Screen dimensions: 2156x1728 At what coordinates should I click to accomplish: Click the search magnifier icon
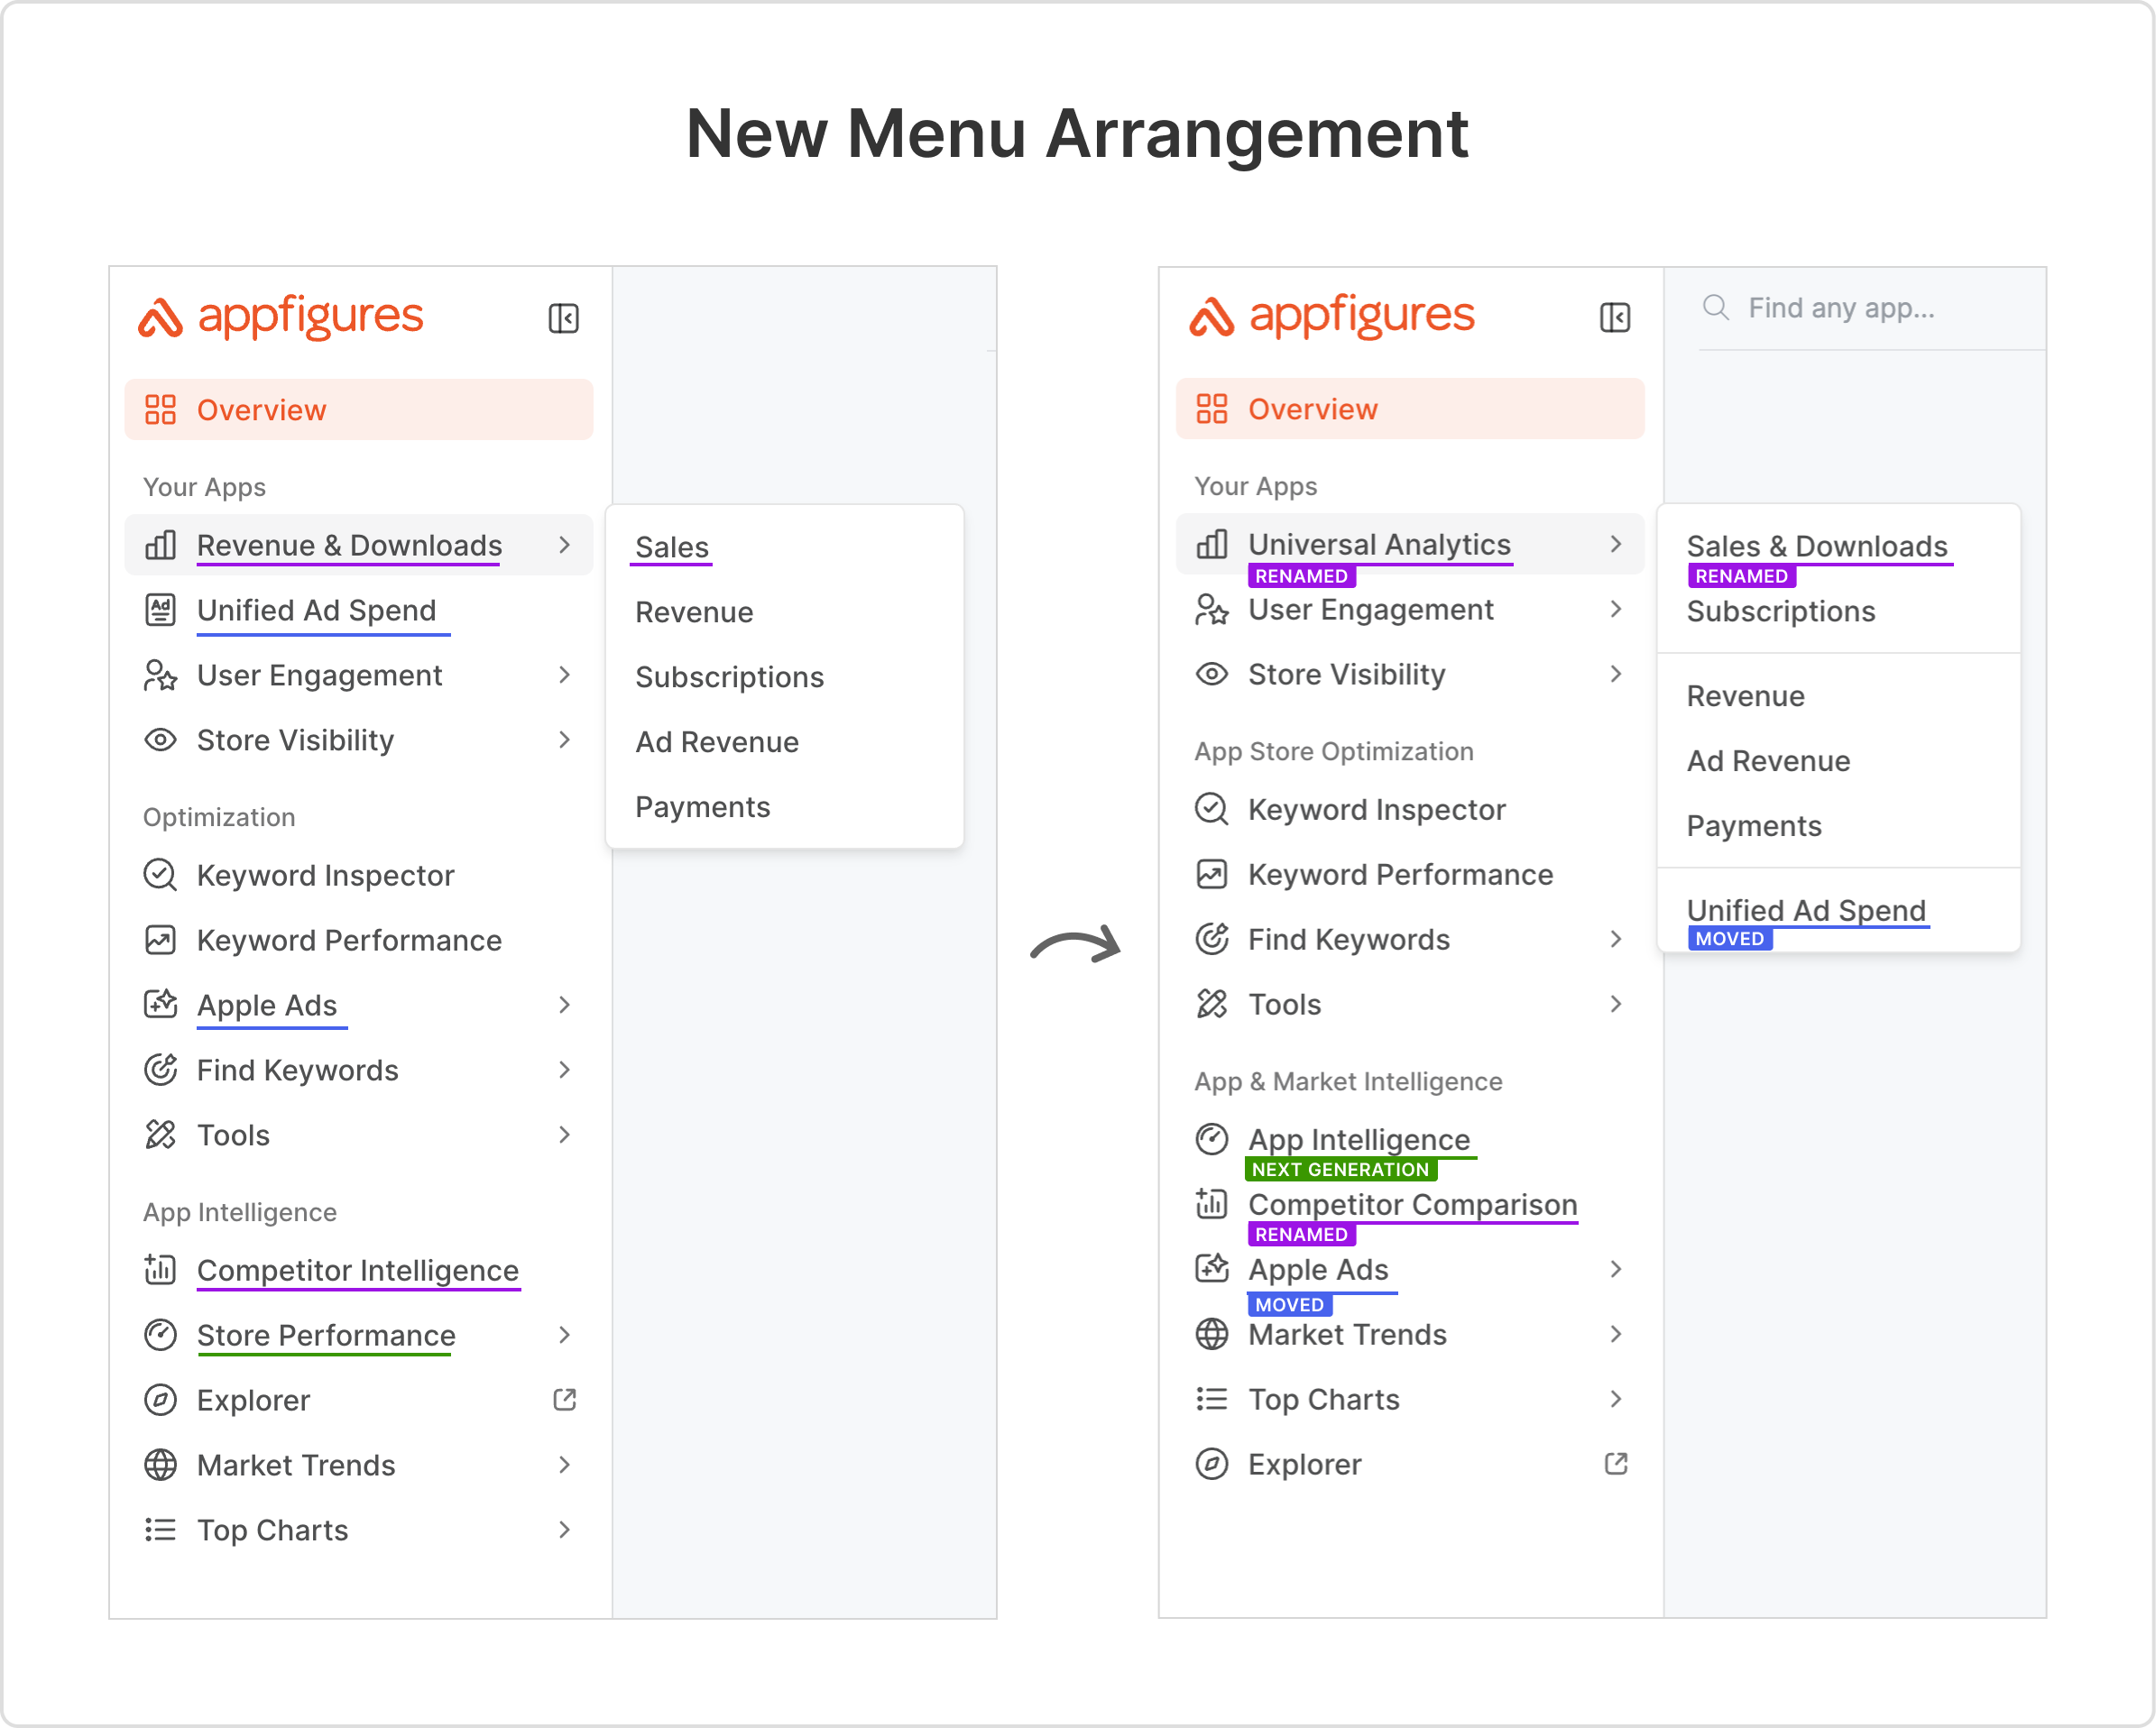(1715, 308)
